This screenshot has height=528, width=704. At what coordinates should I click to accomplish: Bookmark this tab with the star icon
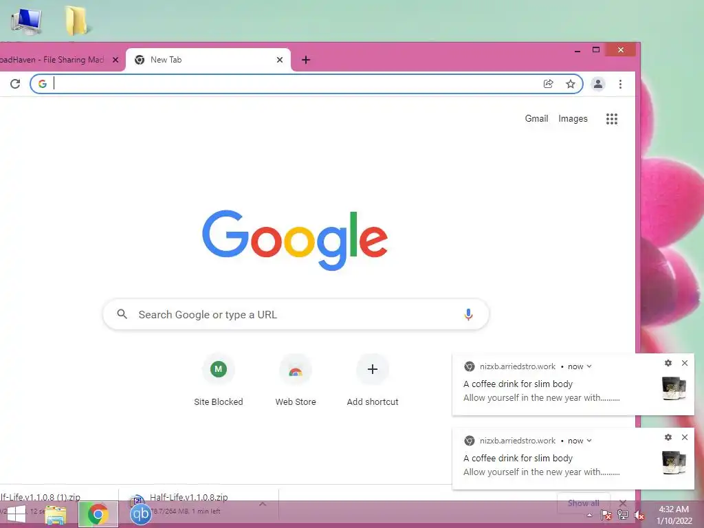tap(570, 84)
